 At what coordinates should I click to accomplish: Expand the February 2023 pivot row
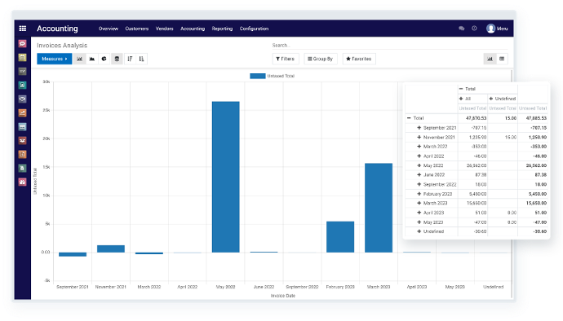[419, 194]
